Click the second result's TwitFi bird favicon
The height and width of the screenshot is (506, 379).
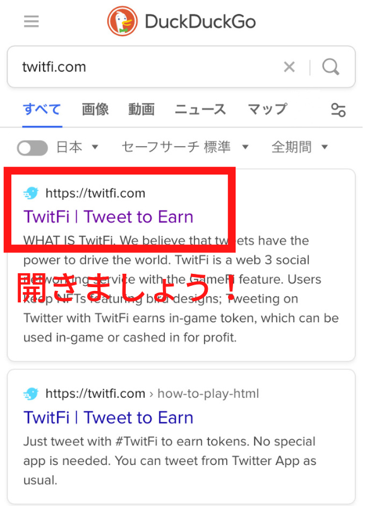tap(31, 393)
